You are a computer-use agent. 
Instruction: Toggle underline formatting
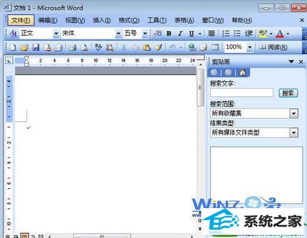191,34
